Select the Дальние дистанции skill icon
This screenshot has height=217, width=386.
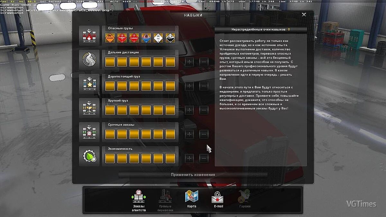coord(89,60)
